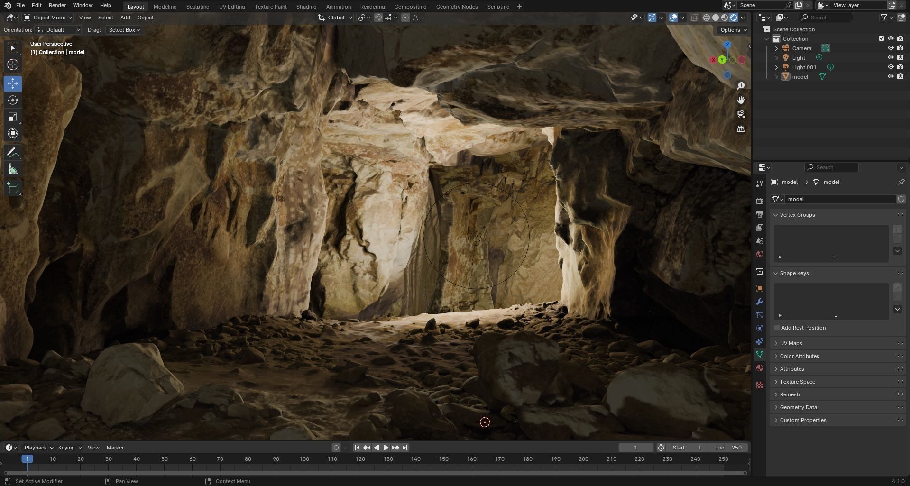Activate the Transform tool

click(x=13, y=133)
